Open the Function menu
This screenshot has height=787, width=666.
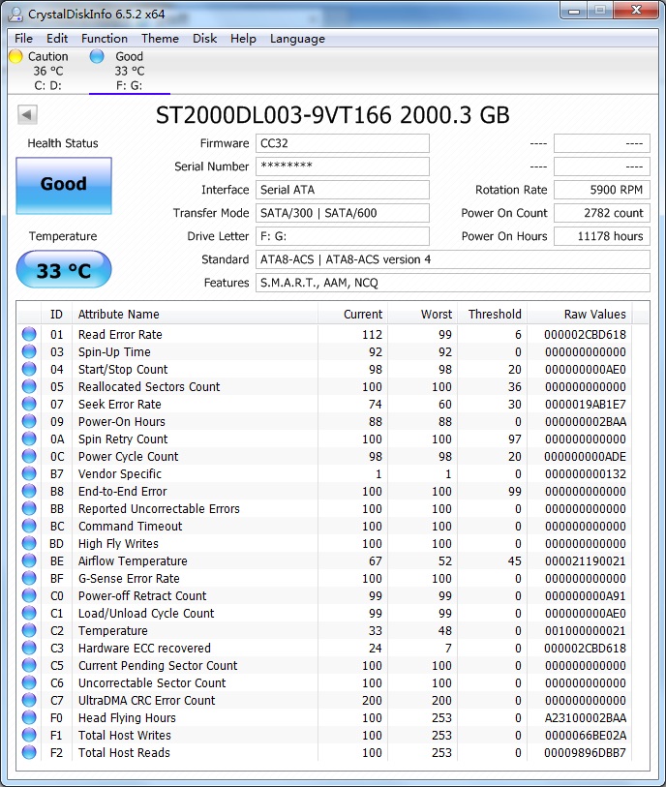point(105,39)
